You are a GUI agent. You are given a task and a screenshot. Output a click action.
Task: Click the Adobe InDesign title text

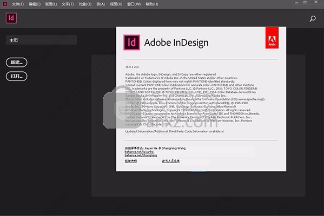tap(176, 43)
